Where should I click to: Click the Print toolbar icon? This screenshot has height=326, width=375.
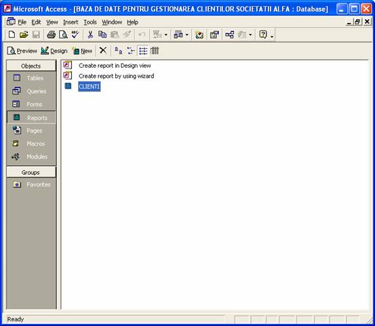[x=51, y=35]
